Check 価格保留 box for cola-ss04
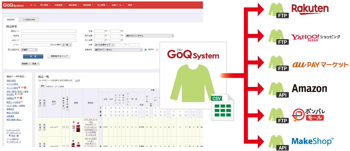This screenshot has height=151, width=350. point(63,146)
